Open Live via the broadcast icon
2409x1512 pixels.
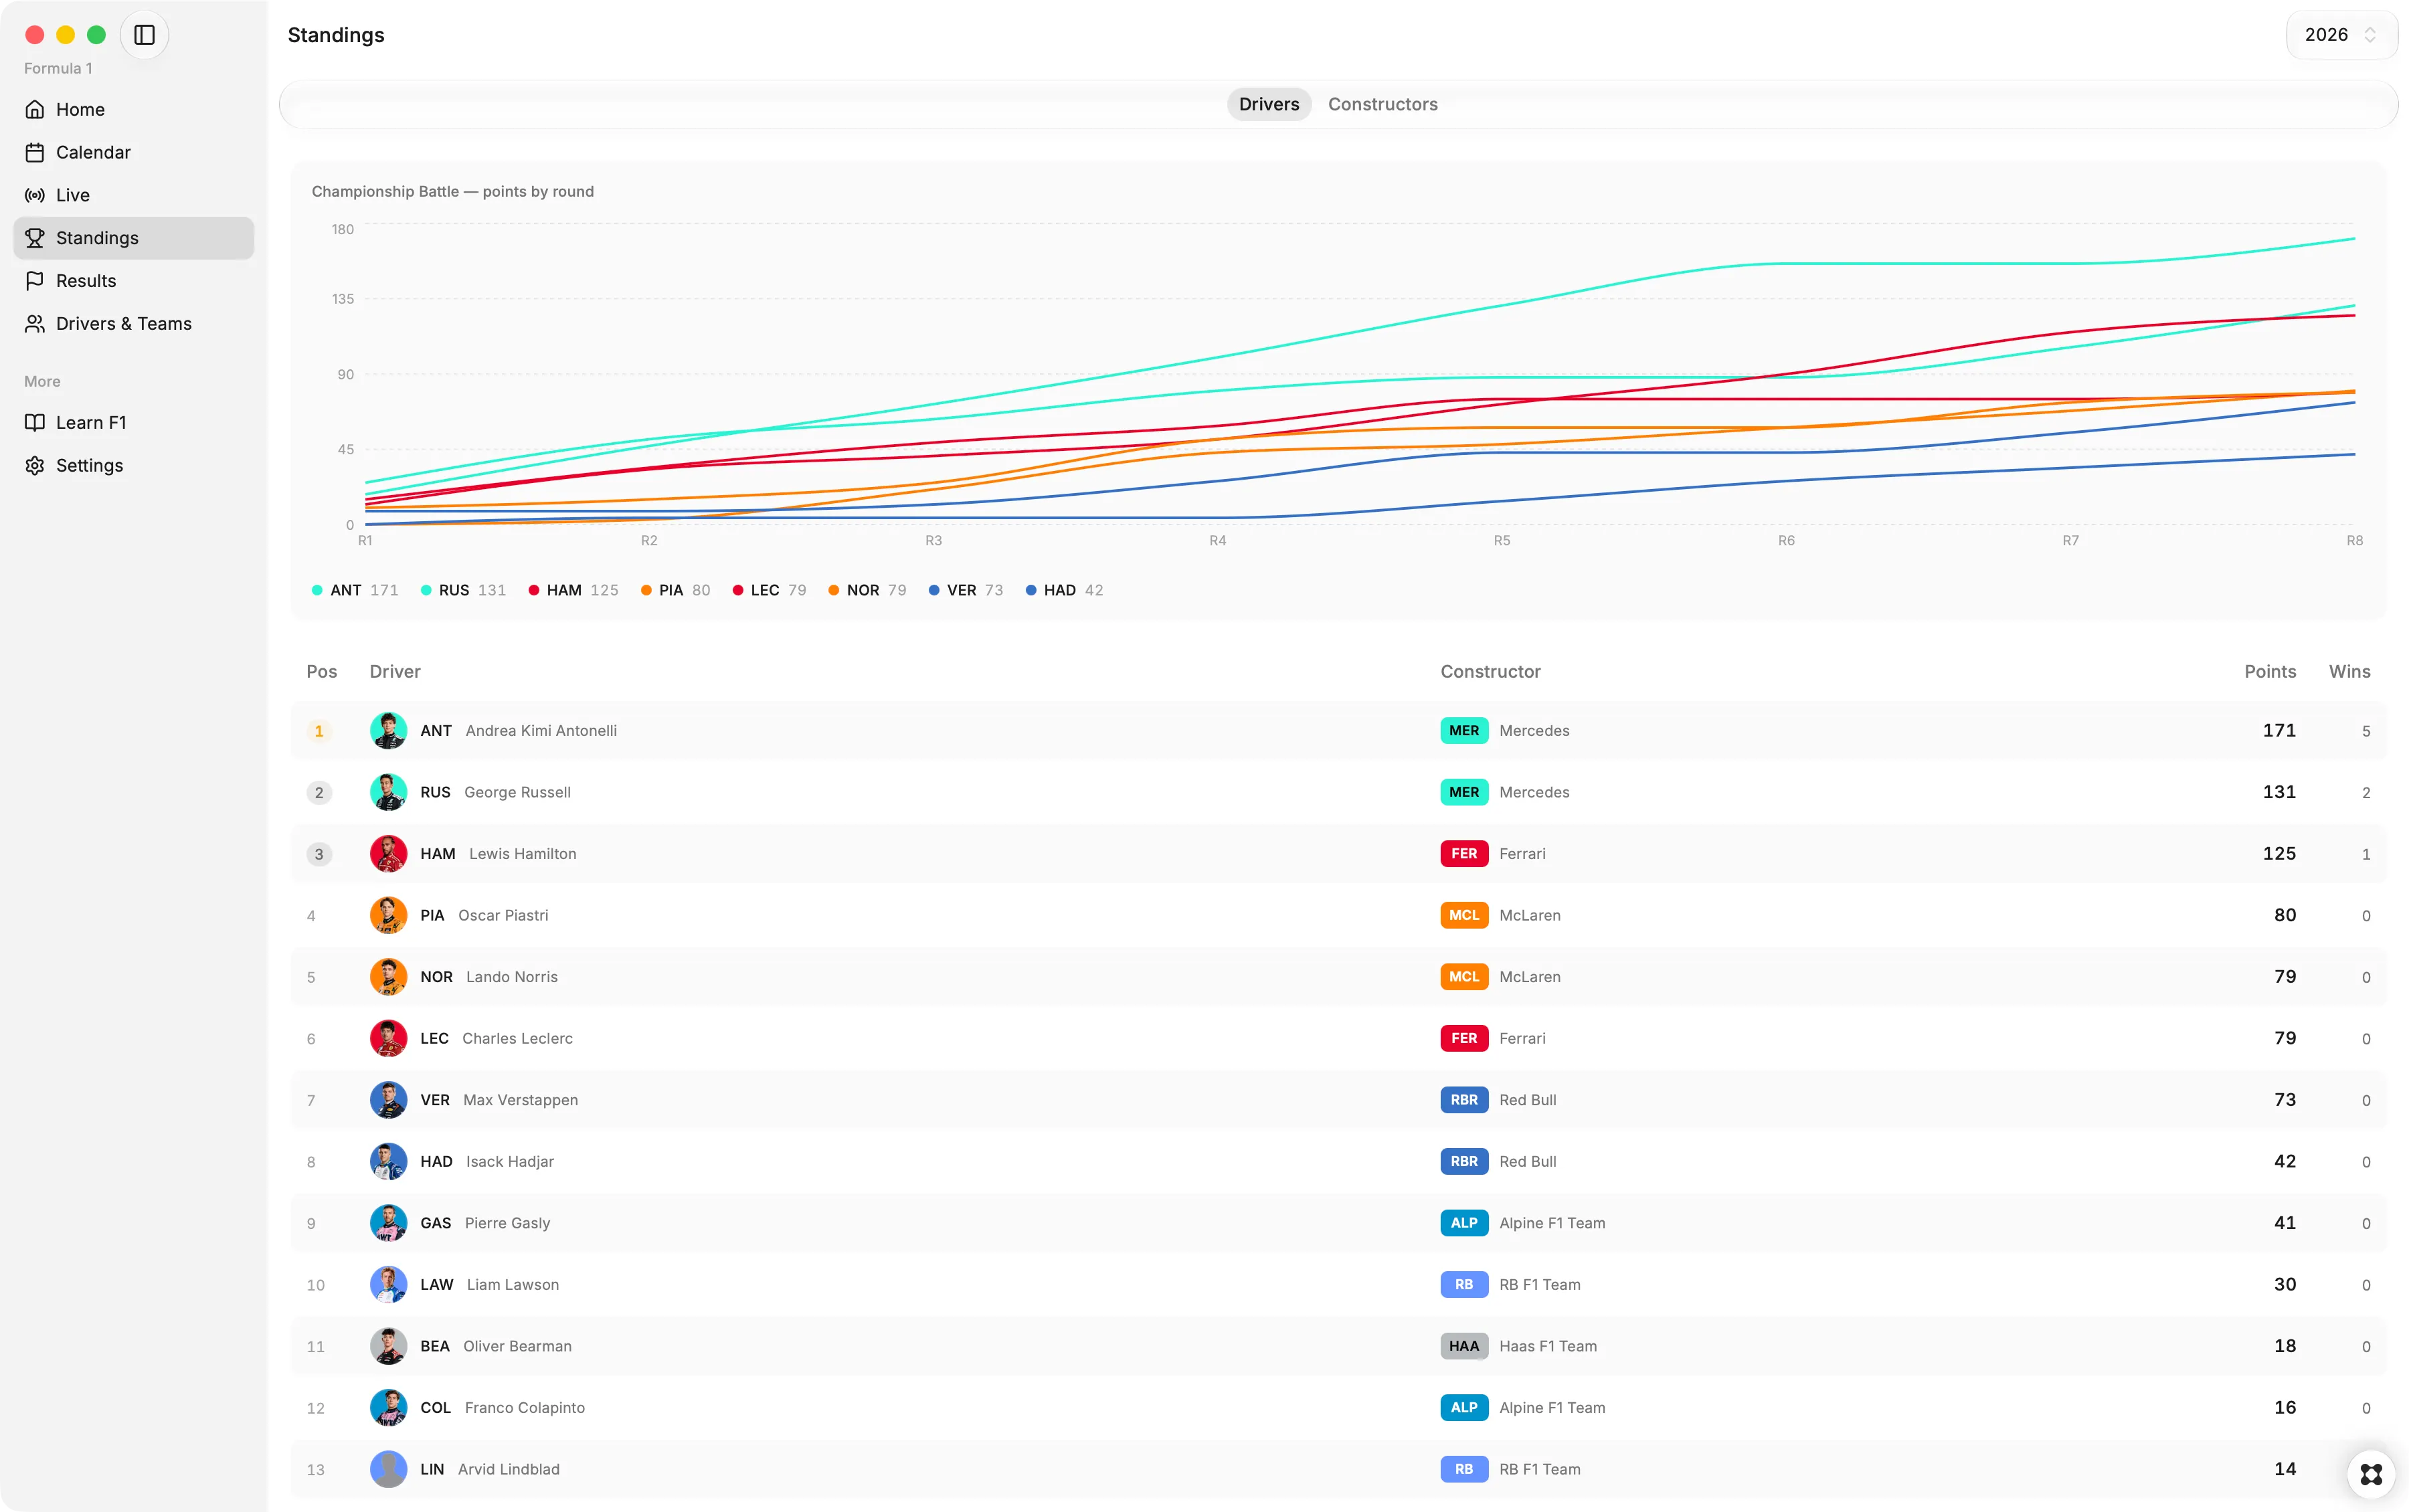coord(35,195)
